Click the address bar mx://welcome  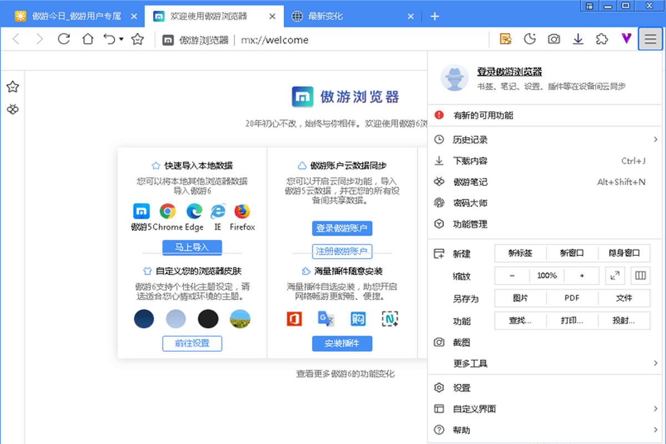coord(275,40)
